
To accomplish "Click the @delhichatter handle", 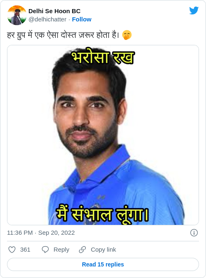I will 47,19.
